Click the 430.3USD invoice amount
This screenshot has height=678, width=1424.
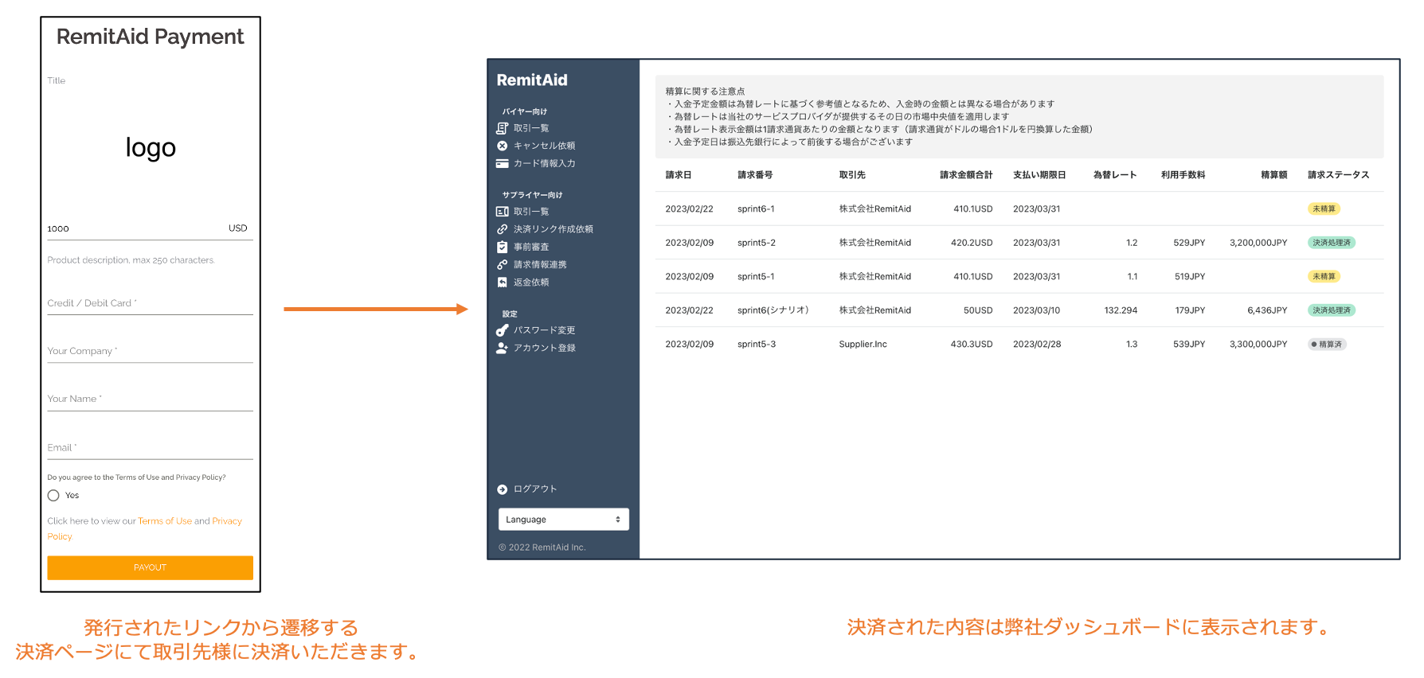(x=972, y=345)
